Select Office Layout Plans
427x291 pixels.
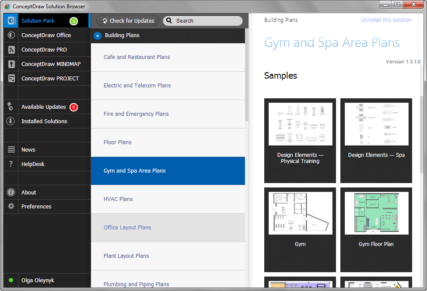[x=168, y=228]
